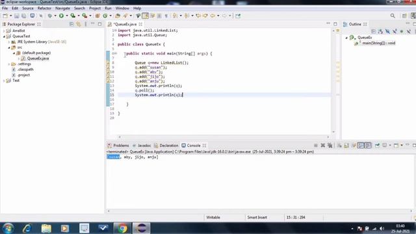The width and height of the screenshot is (416, 234).
Task: Click Pin Editor icon at toolbar end
Action: click(x=238, y=16)
